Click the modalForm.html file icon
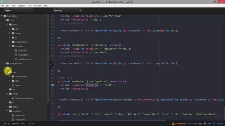 coord(16,59)
